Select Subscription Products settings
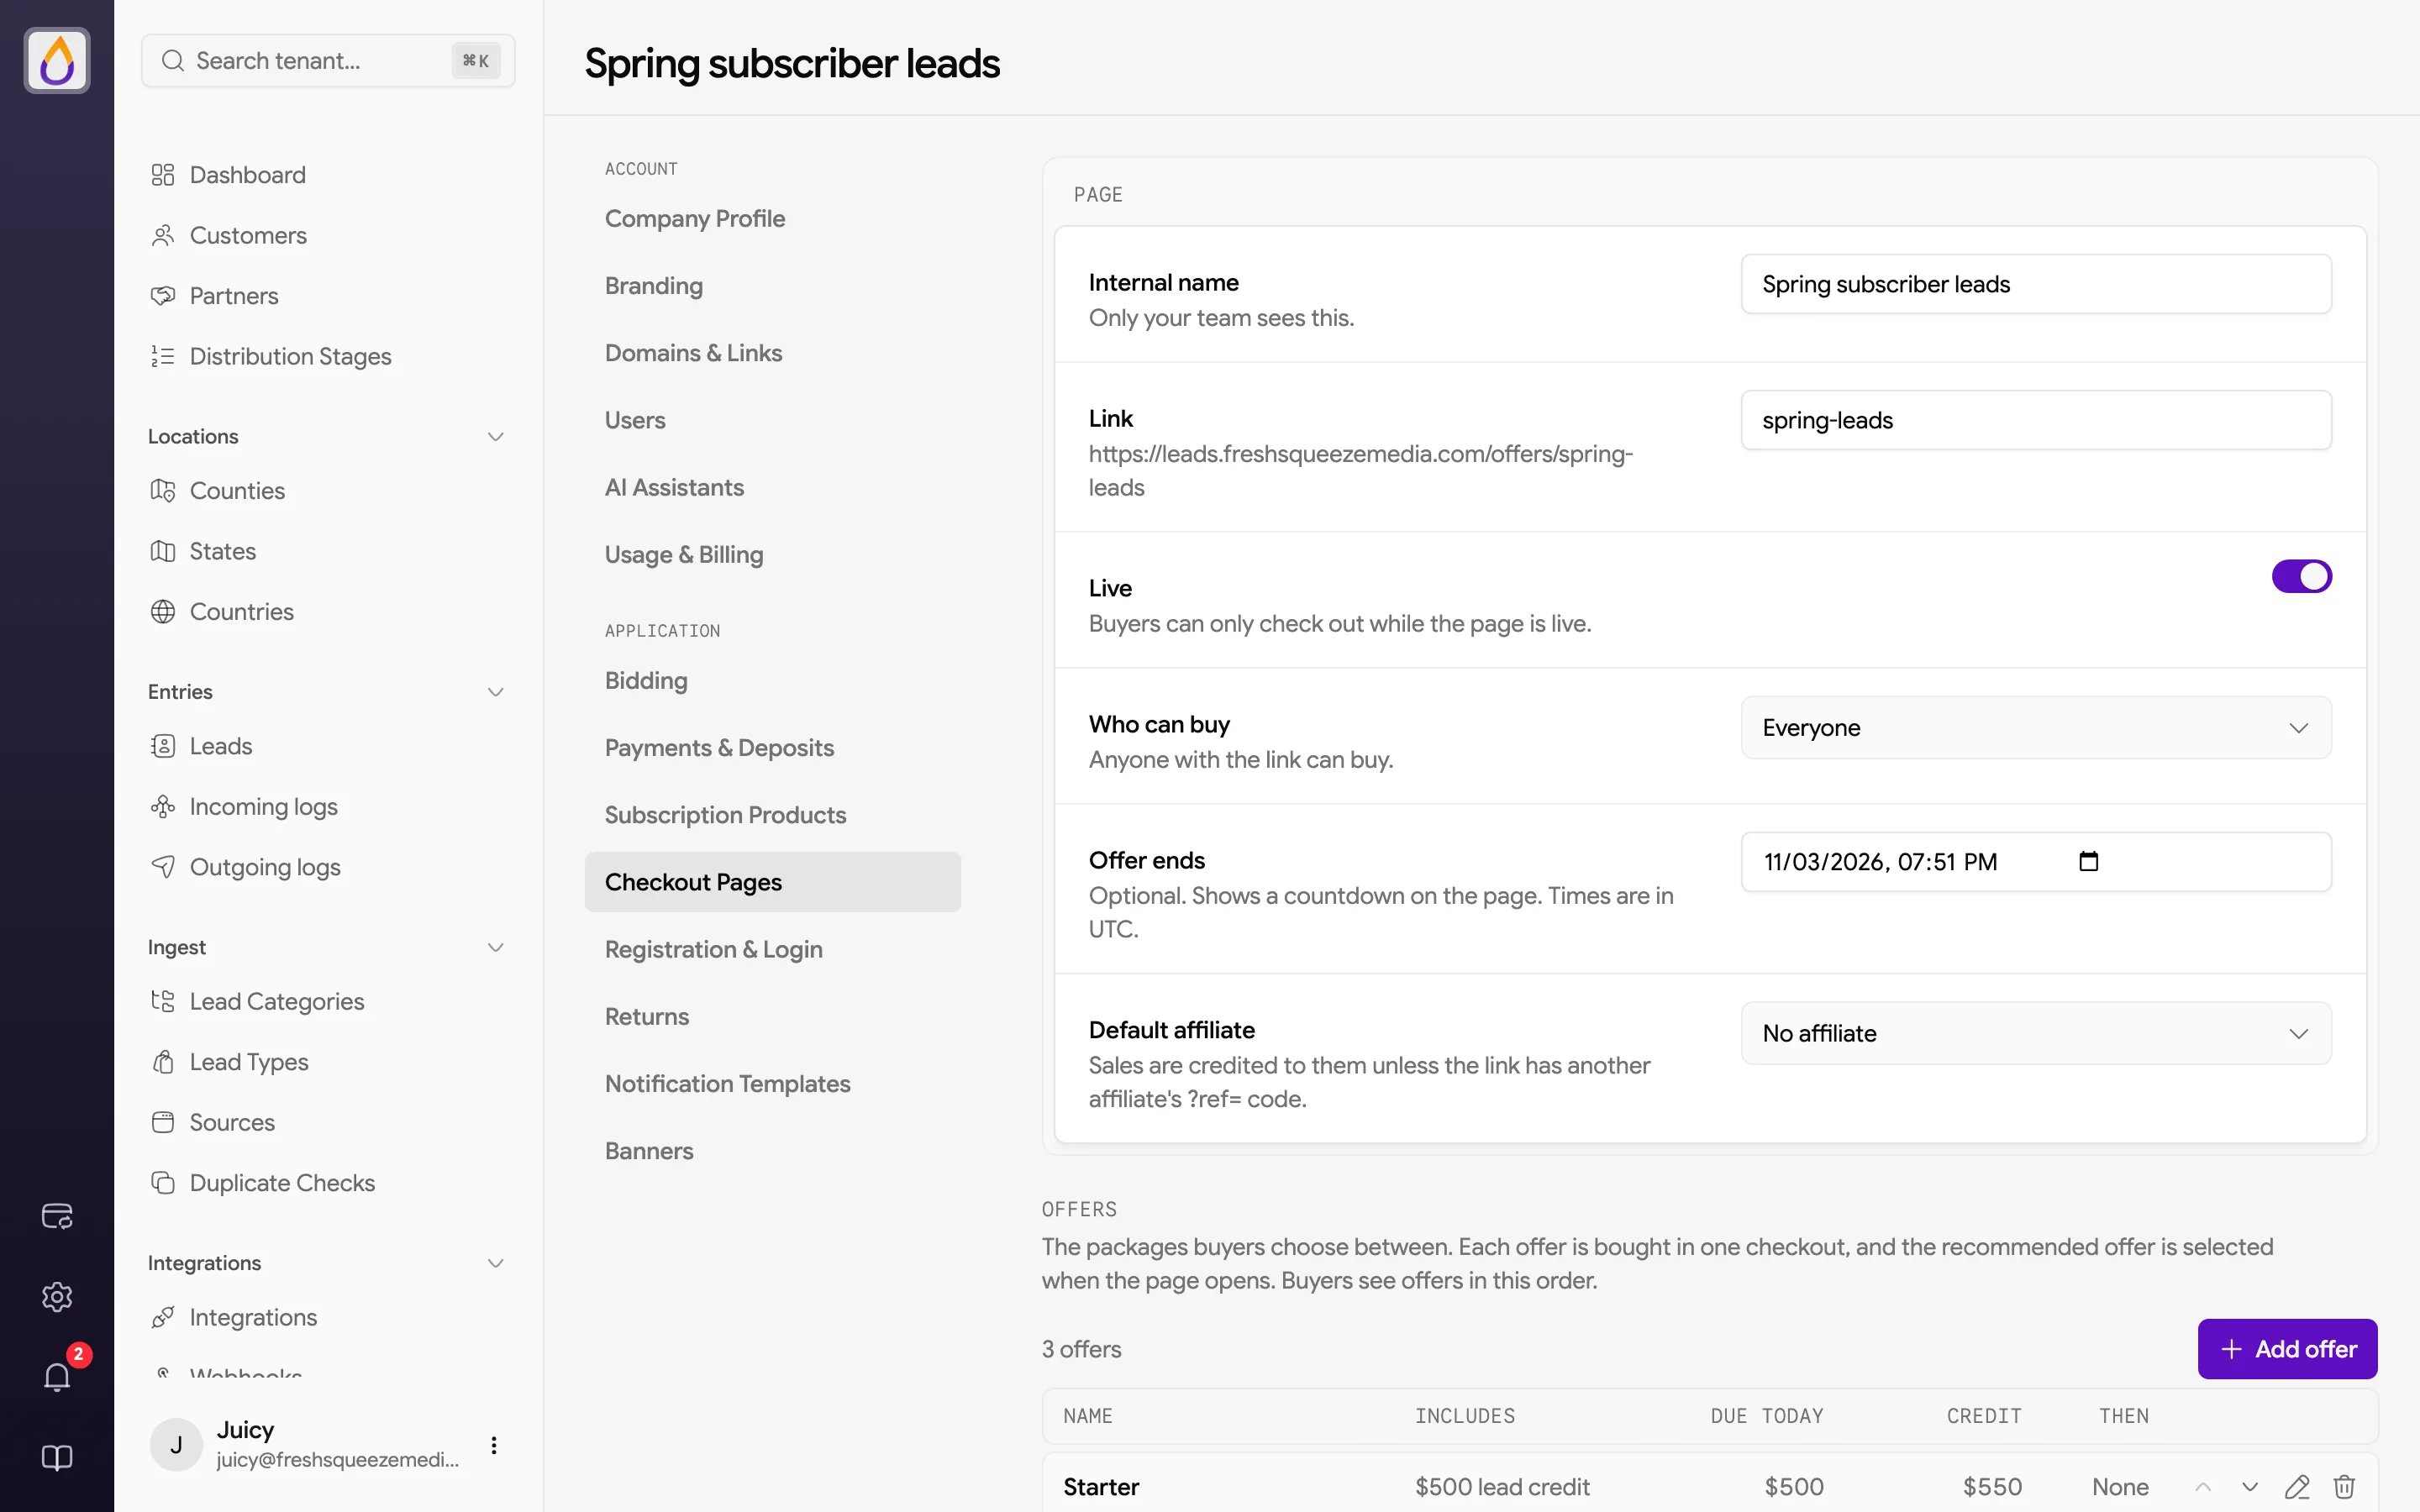The image size is (2420, 1512). pyautogui.click(x=725, y=815)
